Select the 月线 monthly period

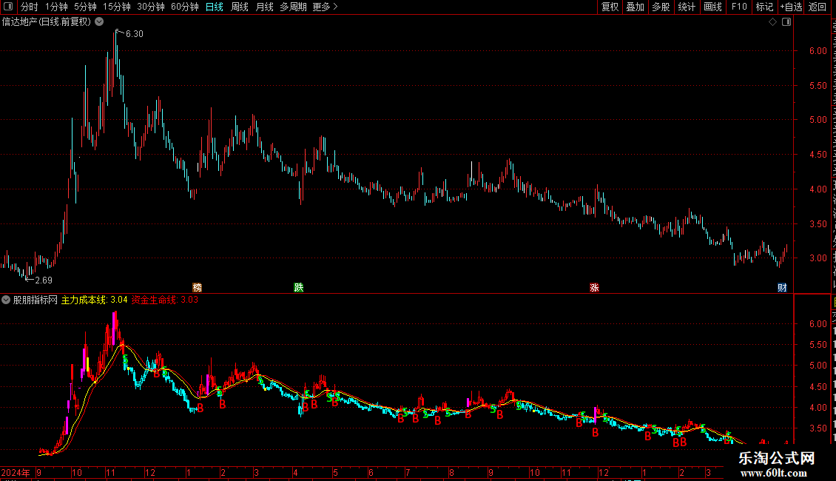(264, 7)
